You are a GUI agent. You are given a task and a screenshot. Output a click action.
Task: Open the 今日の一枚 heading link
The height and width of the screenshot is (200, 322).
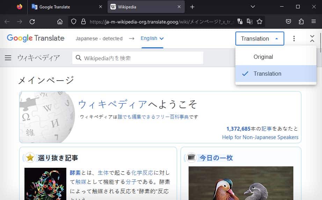pyautogui.click(x=216, y=158)
